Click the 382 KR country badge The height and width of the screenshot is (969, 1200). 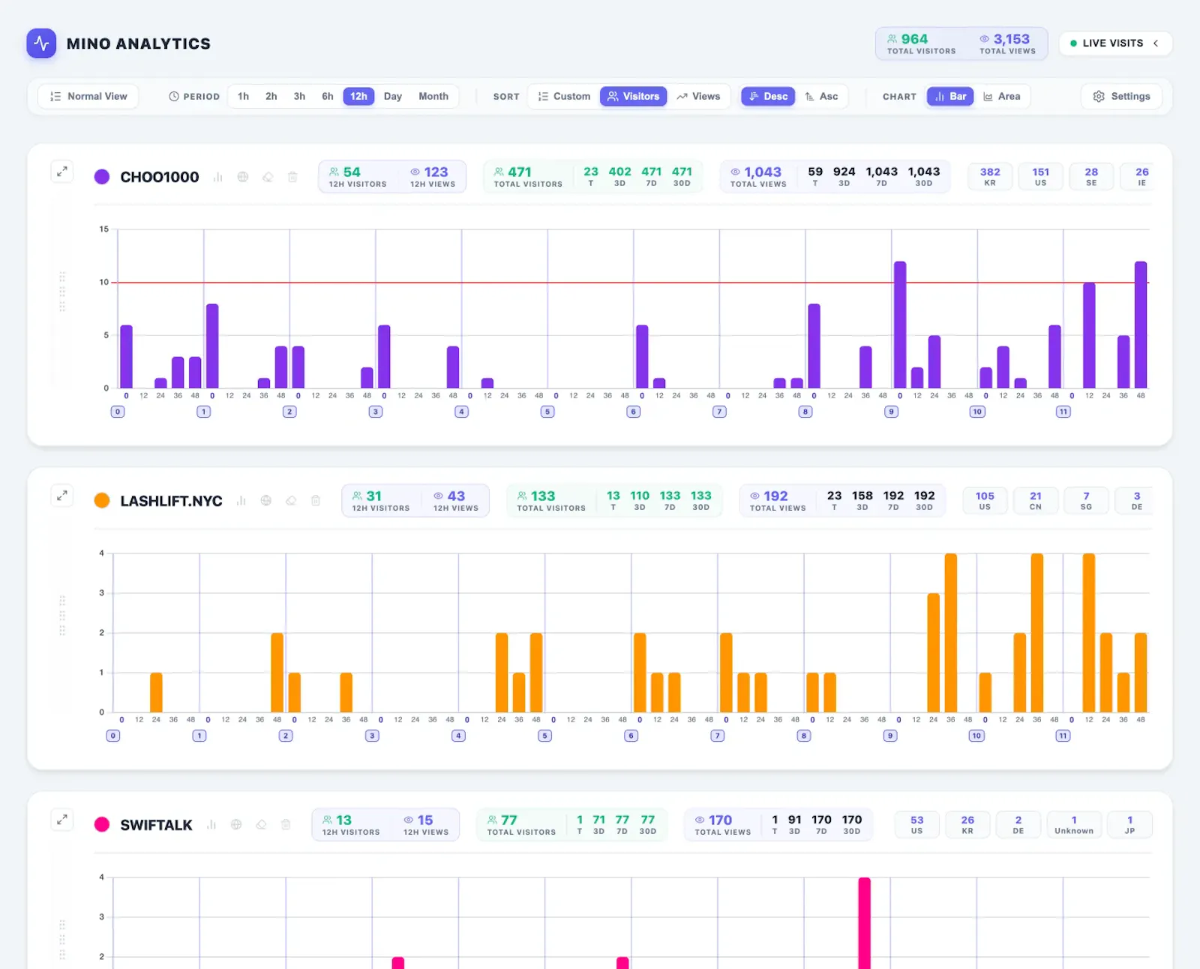[x=990, y=177]
